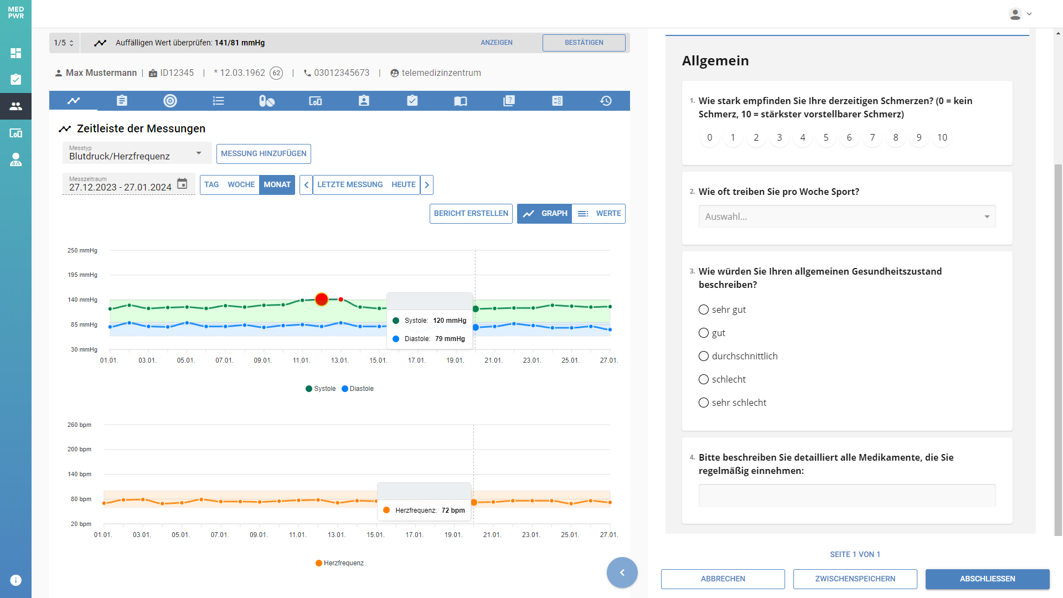Open the sport frequency Auswahl dropdown
The height and width of the screenshot is (598, 1063).
click(x=847, y=216)
